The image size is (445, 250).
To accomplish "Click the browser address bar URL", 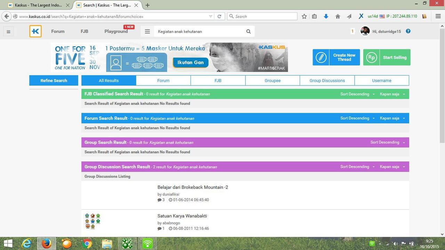I will coord(111,16).
